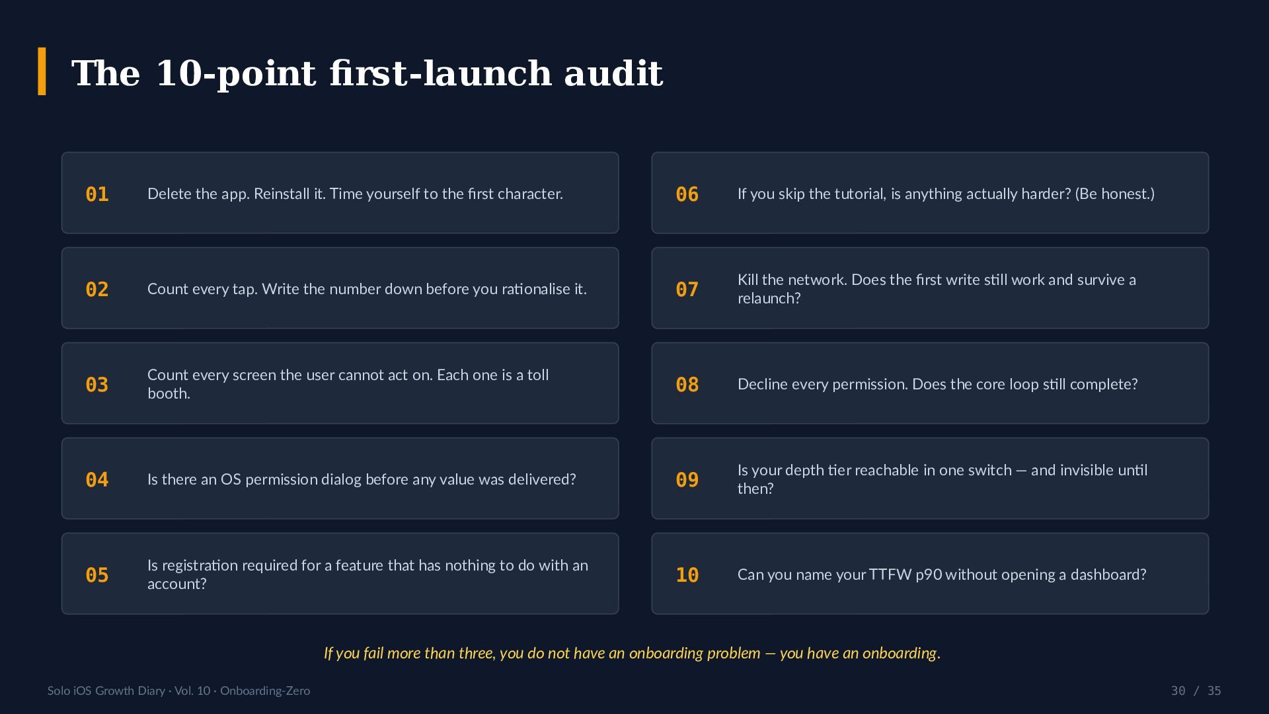Click the number 01 label
The height and width of the screenshot is (714, 1269).
coord(97,194)
